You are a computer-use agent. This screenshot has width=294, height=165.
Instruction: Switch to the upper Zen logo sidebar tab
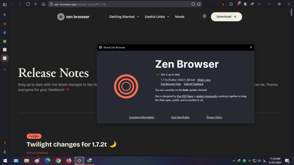5,50
